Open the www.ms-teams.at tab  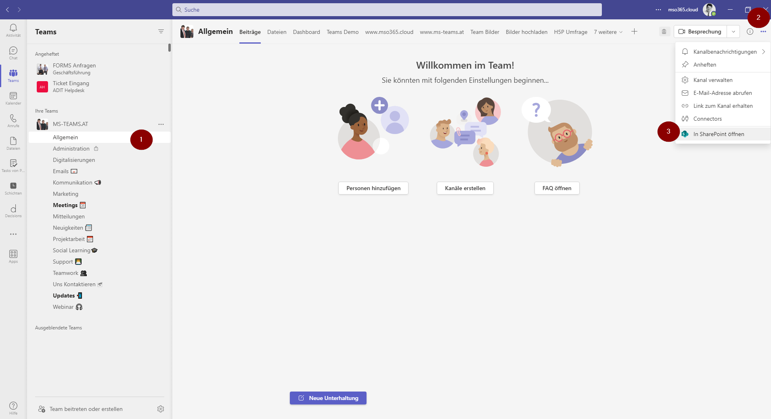442,32
